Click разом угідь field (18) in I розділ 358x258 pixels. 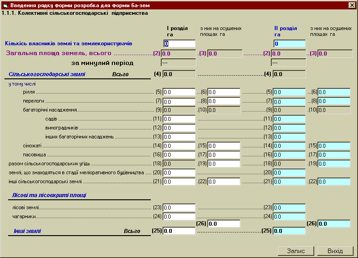pyautogui.click(x=179, y=163)
